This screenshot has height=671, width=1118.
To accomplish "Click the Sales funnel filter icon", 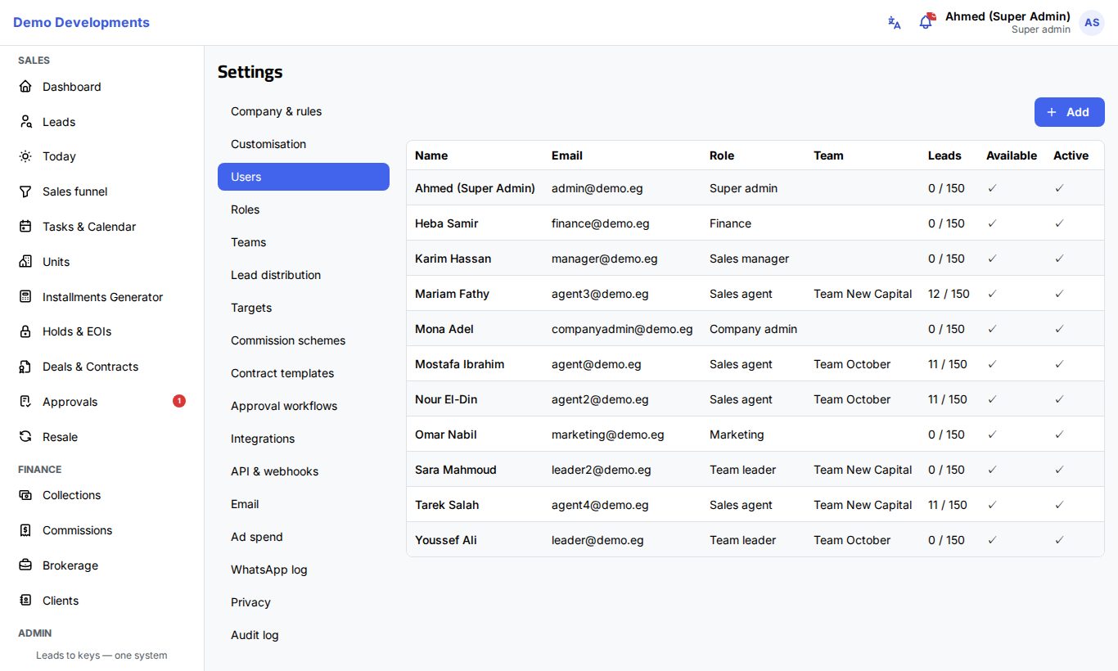I will click(25, 191).
